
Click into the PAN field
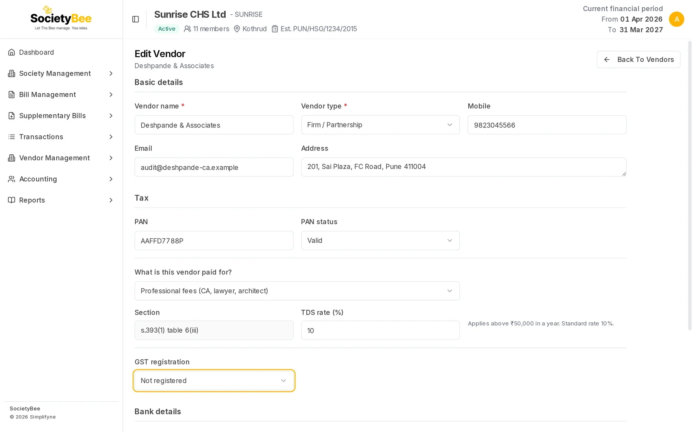(214, 241)
